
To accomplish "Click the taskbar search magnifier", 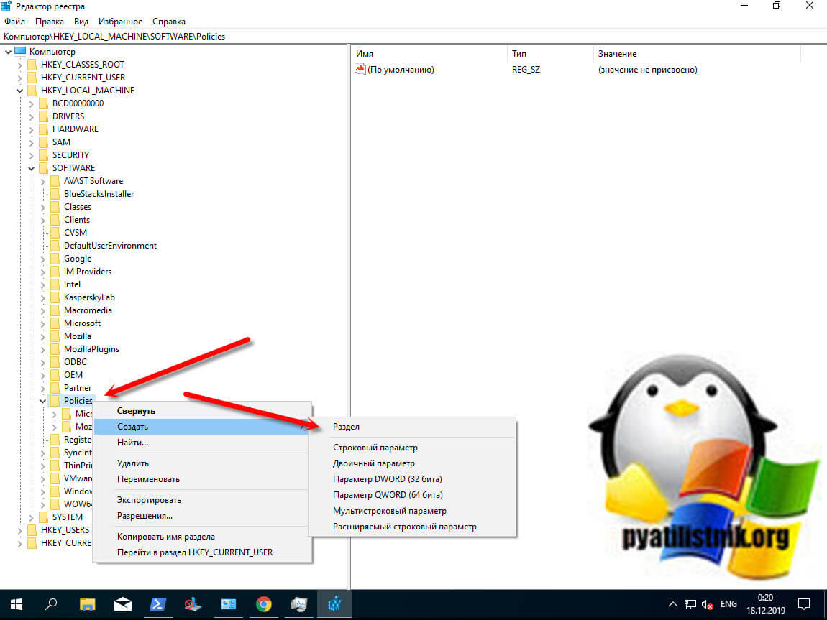I will pyautogui.click(x=51, y=604).
